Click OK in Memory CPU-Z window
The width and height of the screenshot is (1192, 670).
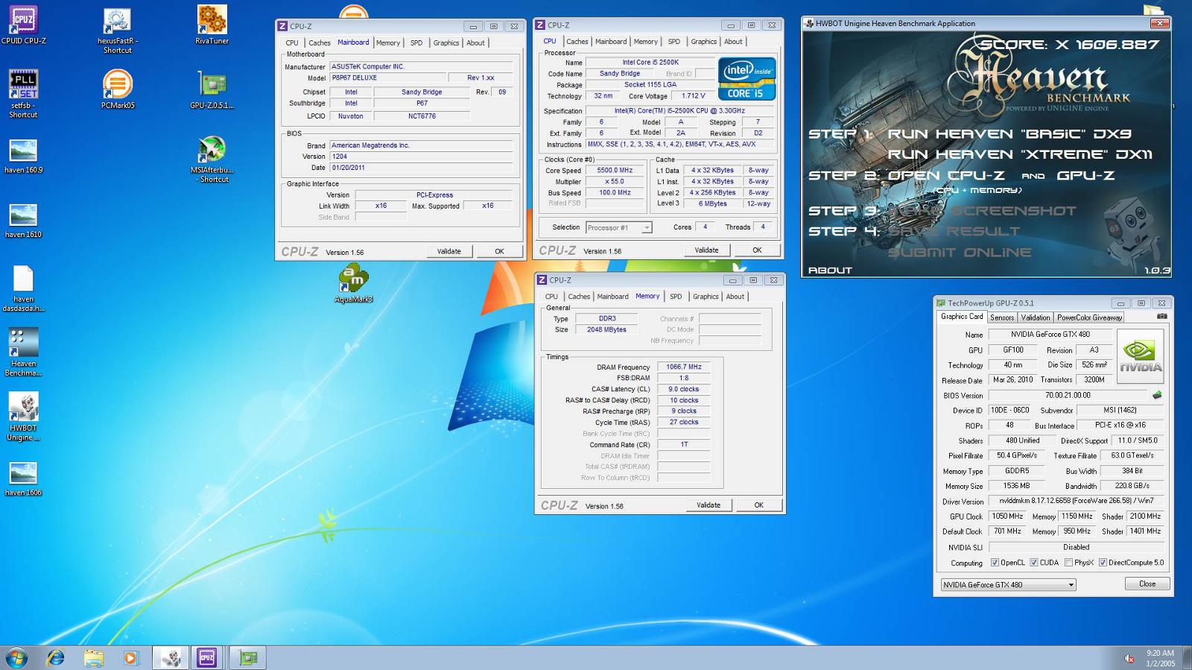758,505
